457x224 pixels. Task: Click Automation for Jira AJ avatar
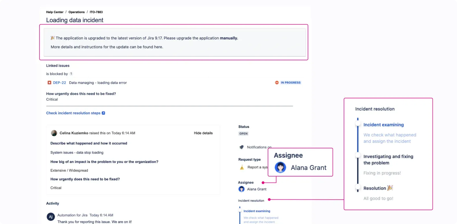point(51,217)
